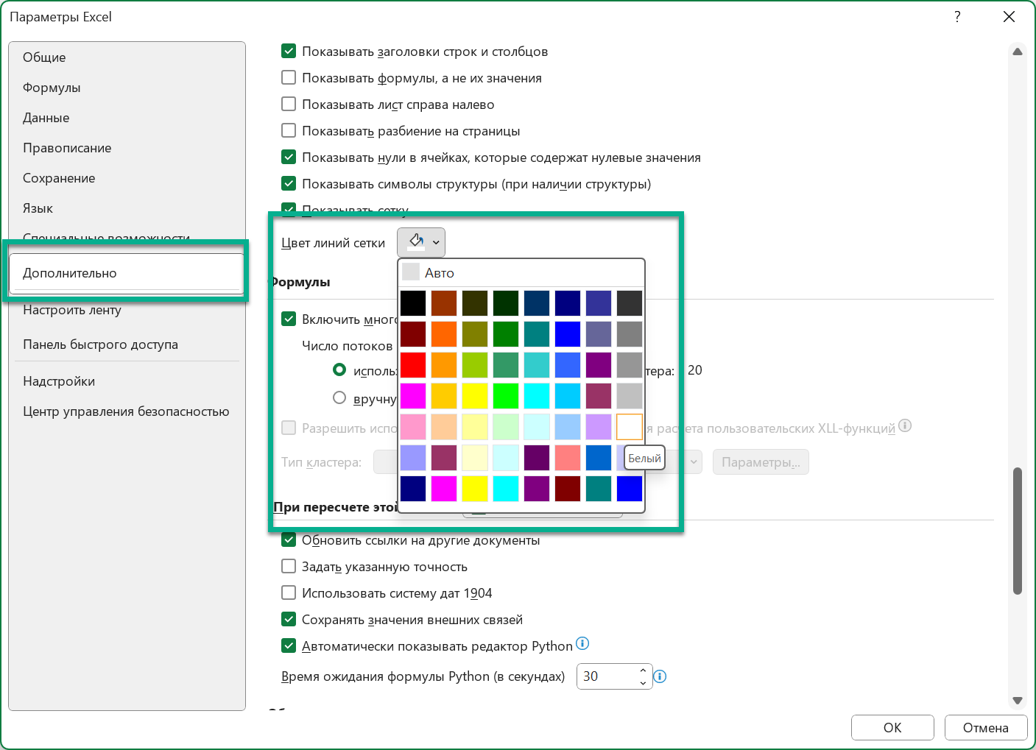Pick the white color swatch
The image size is (1036, 750).
point(630,427)
